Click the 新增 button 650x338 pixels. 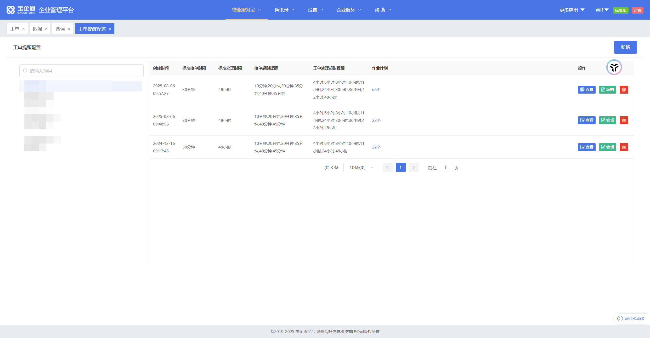625,47
